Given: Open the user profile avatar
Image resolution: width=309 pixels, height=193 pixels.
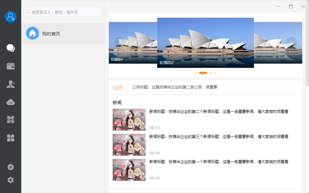Looking at the screenshot, I should (x=11, y=17).
